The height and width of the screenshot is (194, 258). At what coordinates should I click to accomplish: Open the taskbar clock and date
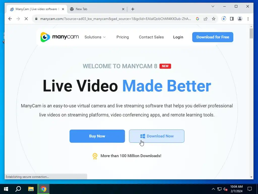pos(236,189)
